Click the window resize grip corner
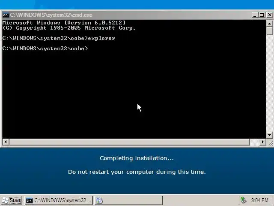Viewport: 274px width, 206px height. pyautogui.click(x=270, y=143)
